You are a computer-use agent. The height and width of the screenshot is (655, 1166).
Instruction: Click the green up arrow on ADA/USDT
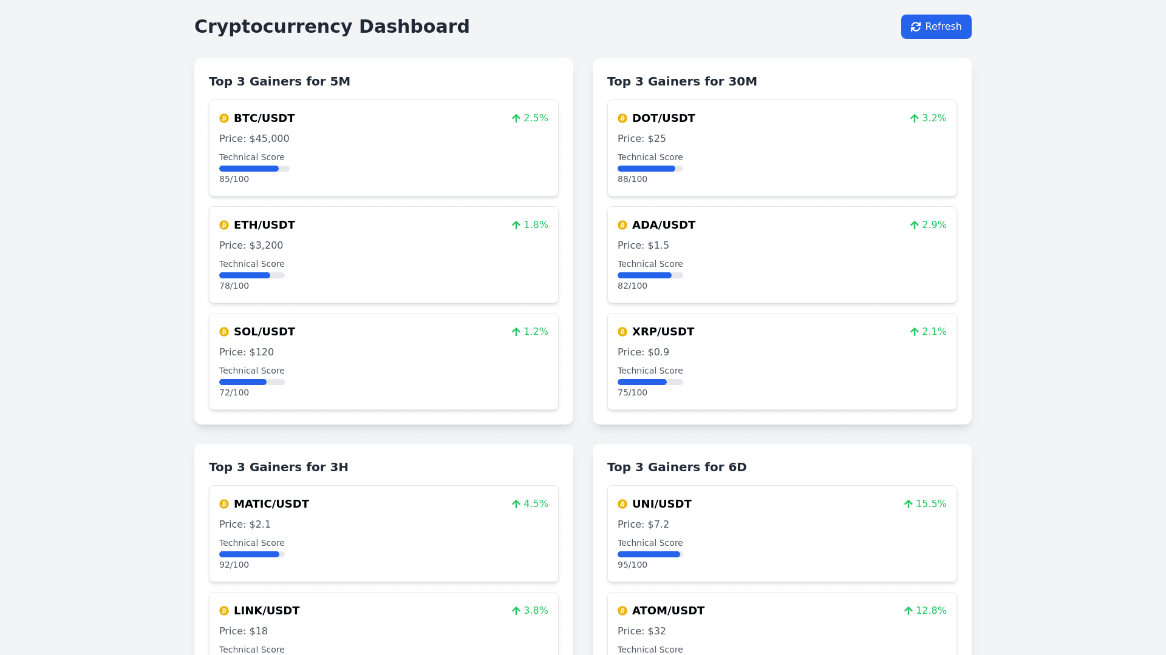point(914,225)
